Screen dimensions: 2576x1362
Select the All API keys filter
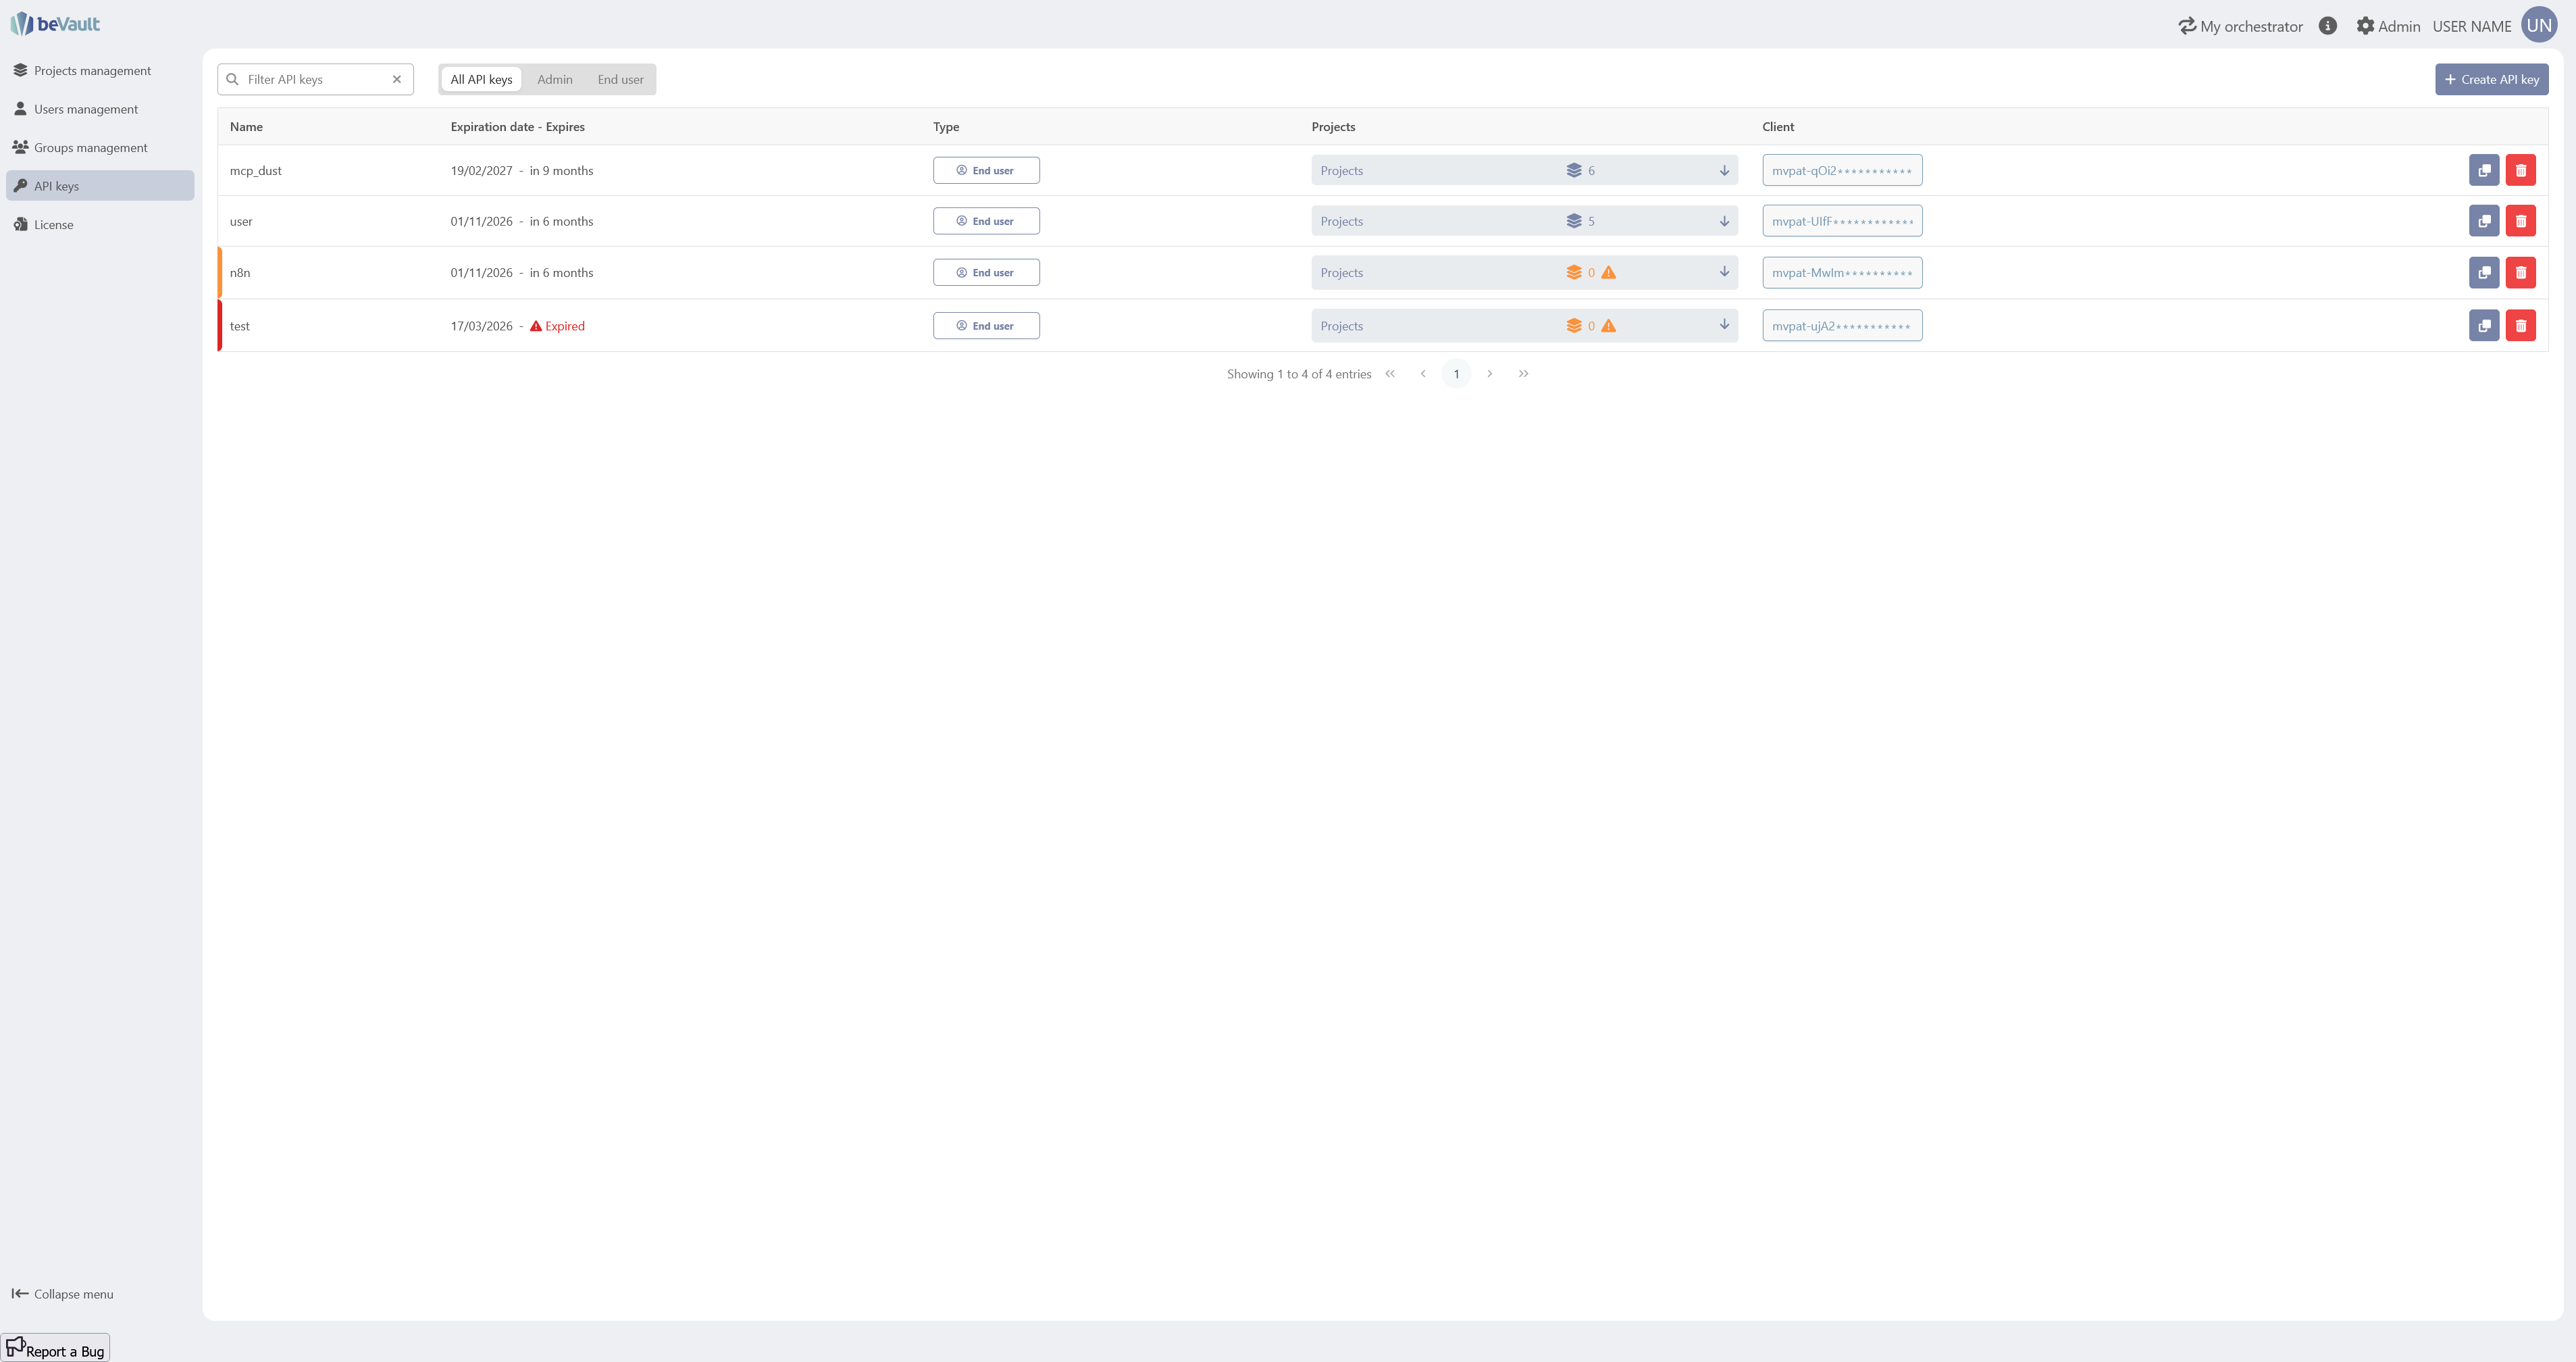[x=481, y=80]
